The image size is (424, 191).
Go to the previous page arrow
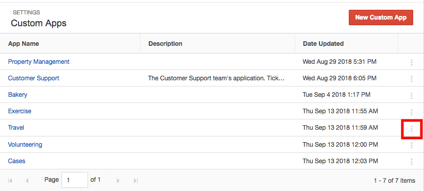tap(27, 181)
